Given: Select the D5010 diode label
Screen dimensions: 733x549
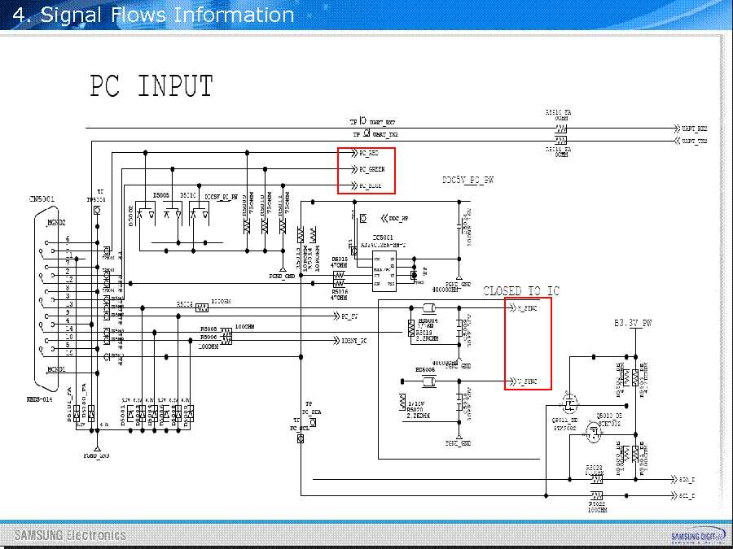Looking at the screenshot, I should (x=189, y=195).
